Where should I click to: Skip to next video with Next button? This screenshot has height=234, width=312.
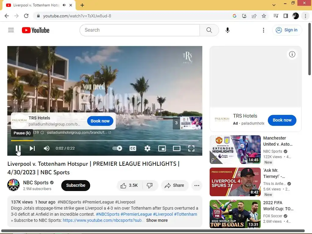[x=32, y=148]
